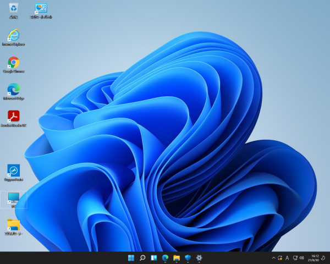Screen dimensions: 330x264
Task: Expand hidden system tray icons chevron
Action: pos(273,258)
